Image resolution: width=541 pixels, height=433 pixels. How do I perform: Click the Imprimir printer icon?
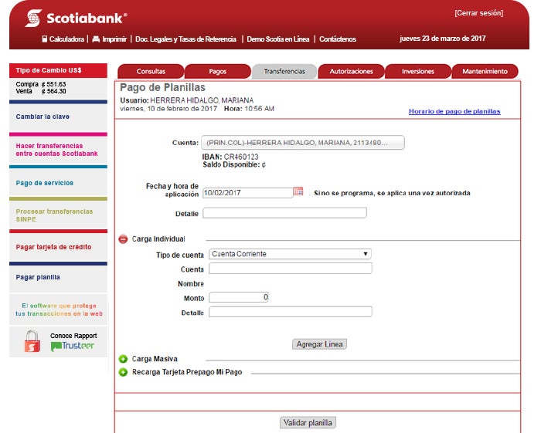tap(96, 39)
